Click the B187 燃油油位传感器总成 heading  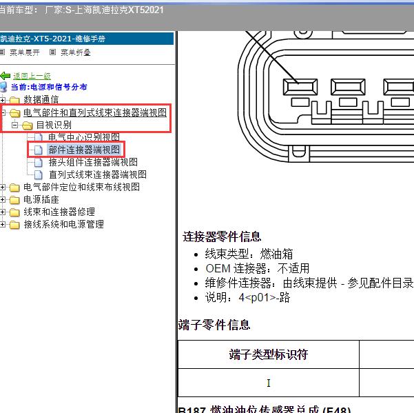pyautogui.click(x=265, y=409)
